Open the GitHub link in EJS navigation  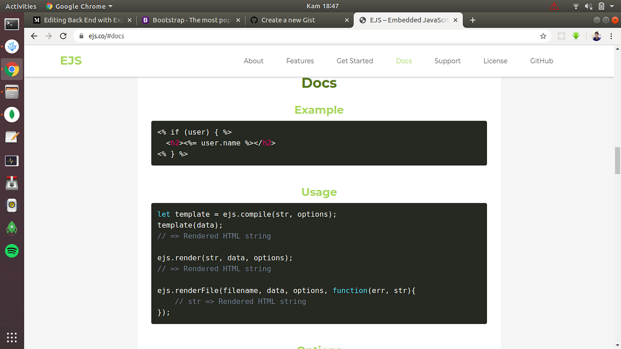(541, 61)
